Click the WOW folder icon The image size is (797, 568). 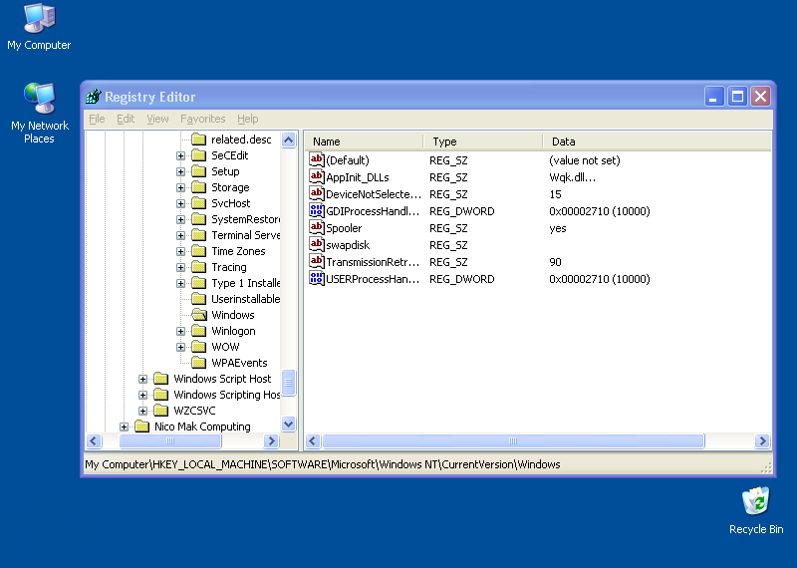198,347
